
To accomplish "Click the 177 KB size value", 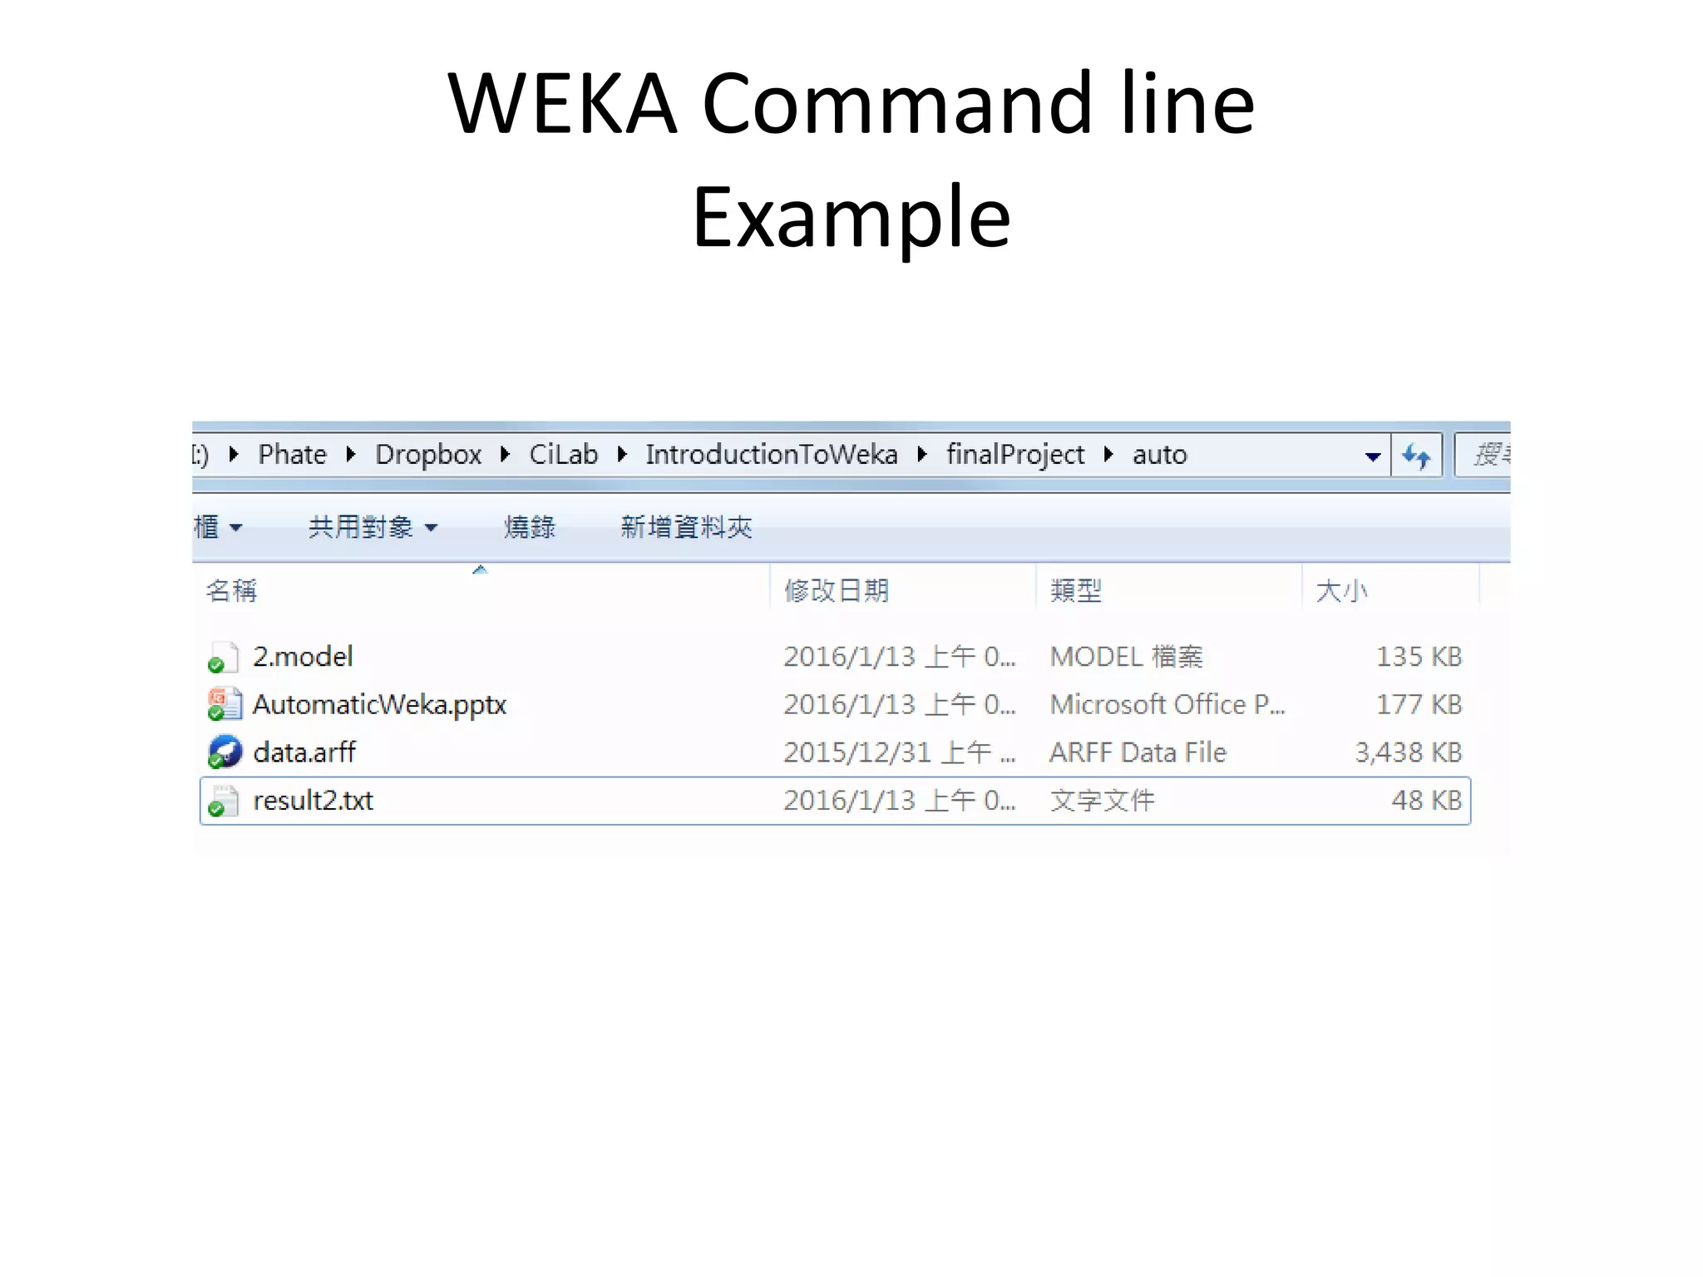I will pos(1419,705).
